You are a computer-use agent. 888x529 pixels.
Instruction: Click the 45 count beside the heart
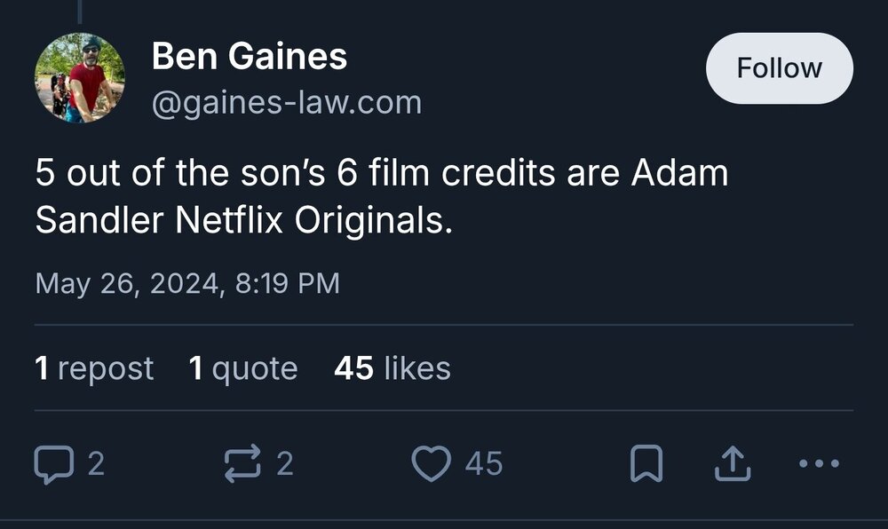point(484,463)
